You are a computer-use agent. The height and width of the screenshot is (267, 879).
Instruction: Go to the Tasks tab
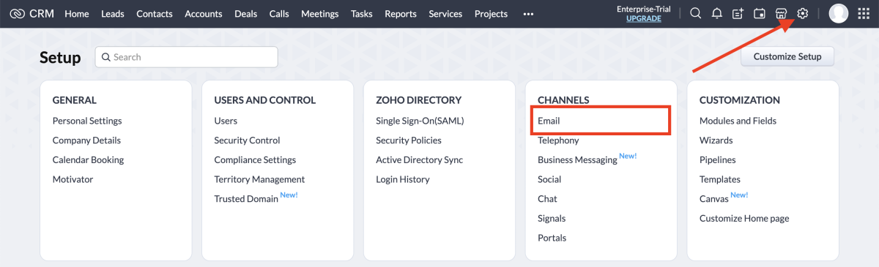pyautogui.click(x=362, y=14)
